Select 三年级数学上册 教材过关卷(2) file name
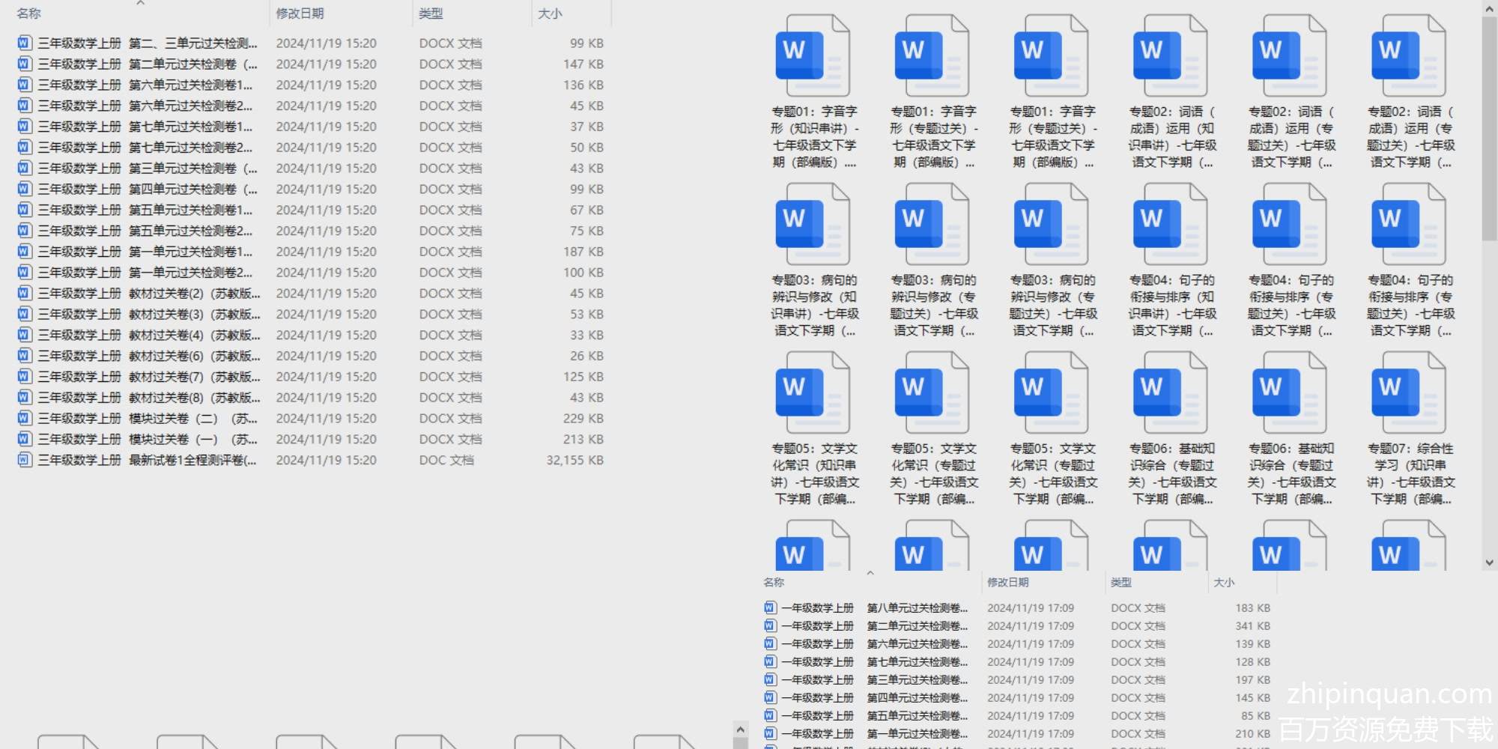The width and height of the screenshot is (1498, 749). pyautogui.click(x=150, y=294)
